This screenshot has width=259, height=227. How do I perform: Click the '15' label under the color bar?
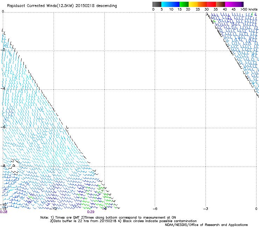pyautogui.click(x=180, y=9)
